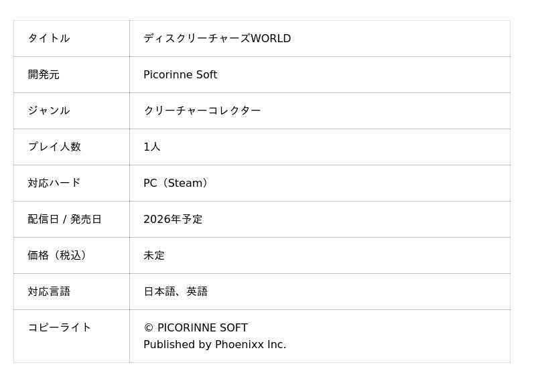536x383 pixels.
Task: Click the 価格（税込）label cell
Action: 59,255
